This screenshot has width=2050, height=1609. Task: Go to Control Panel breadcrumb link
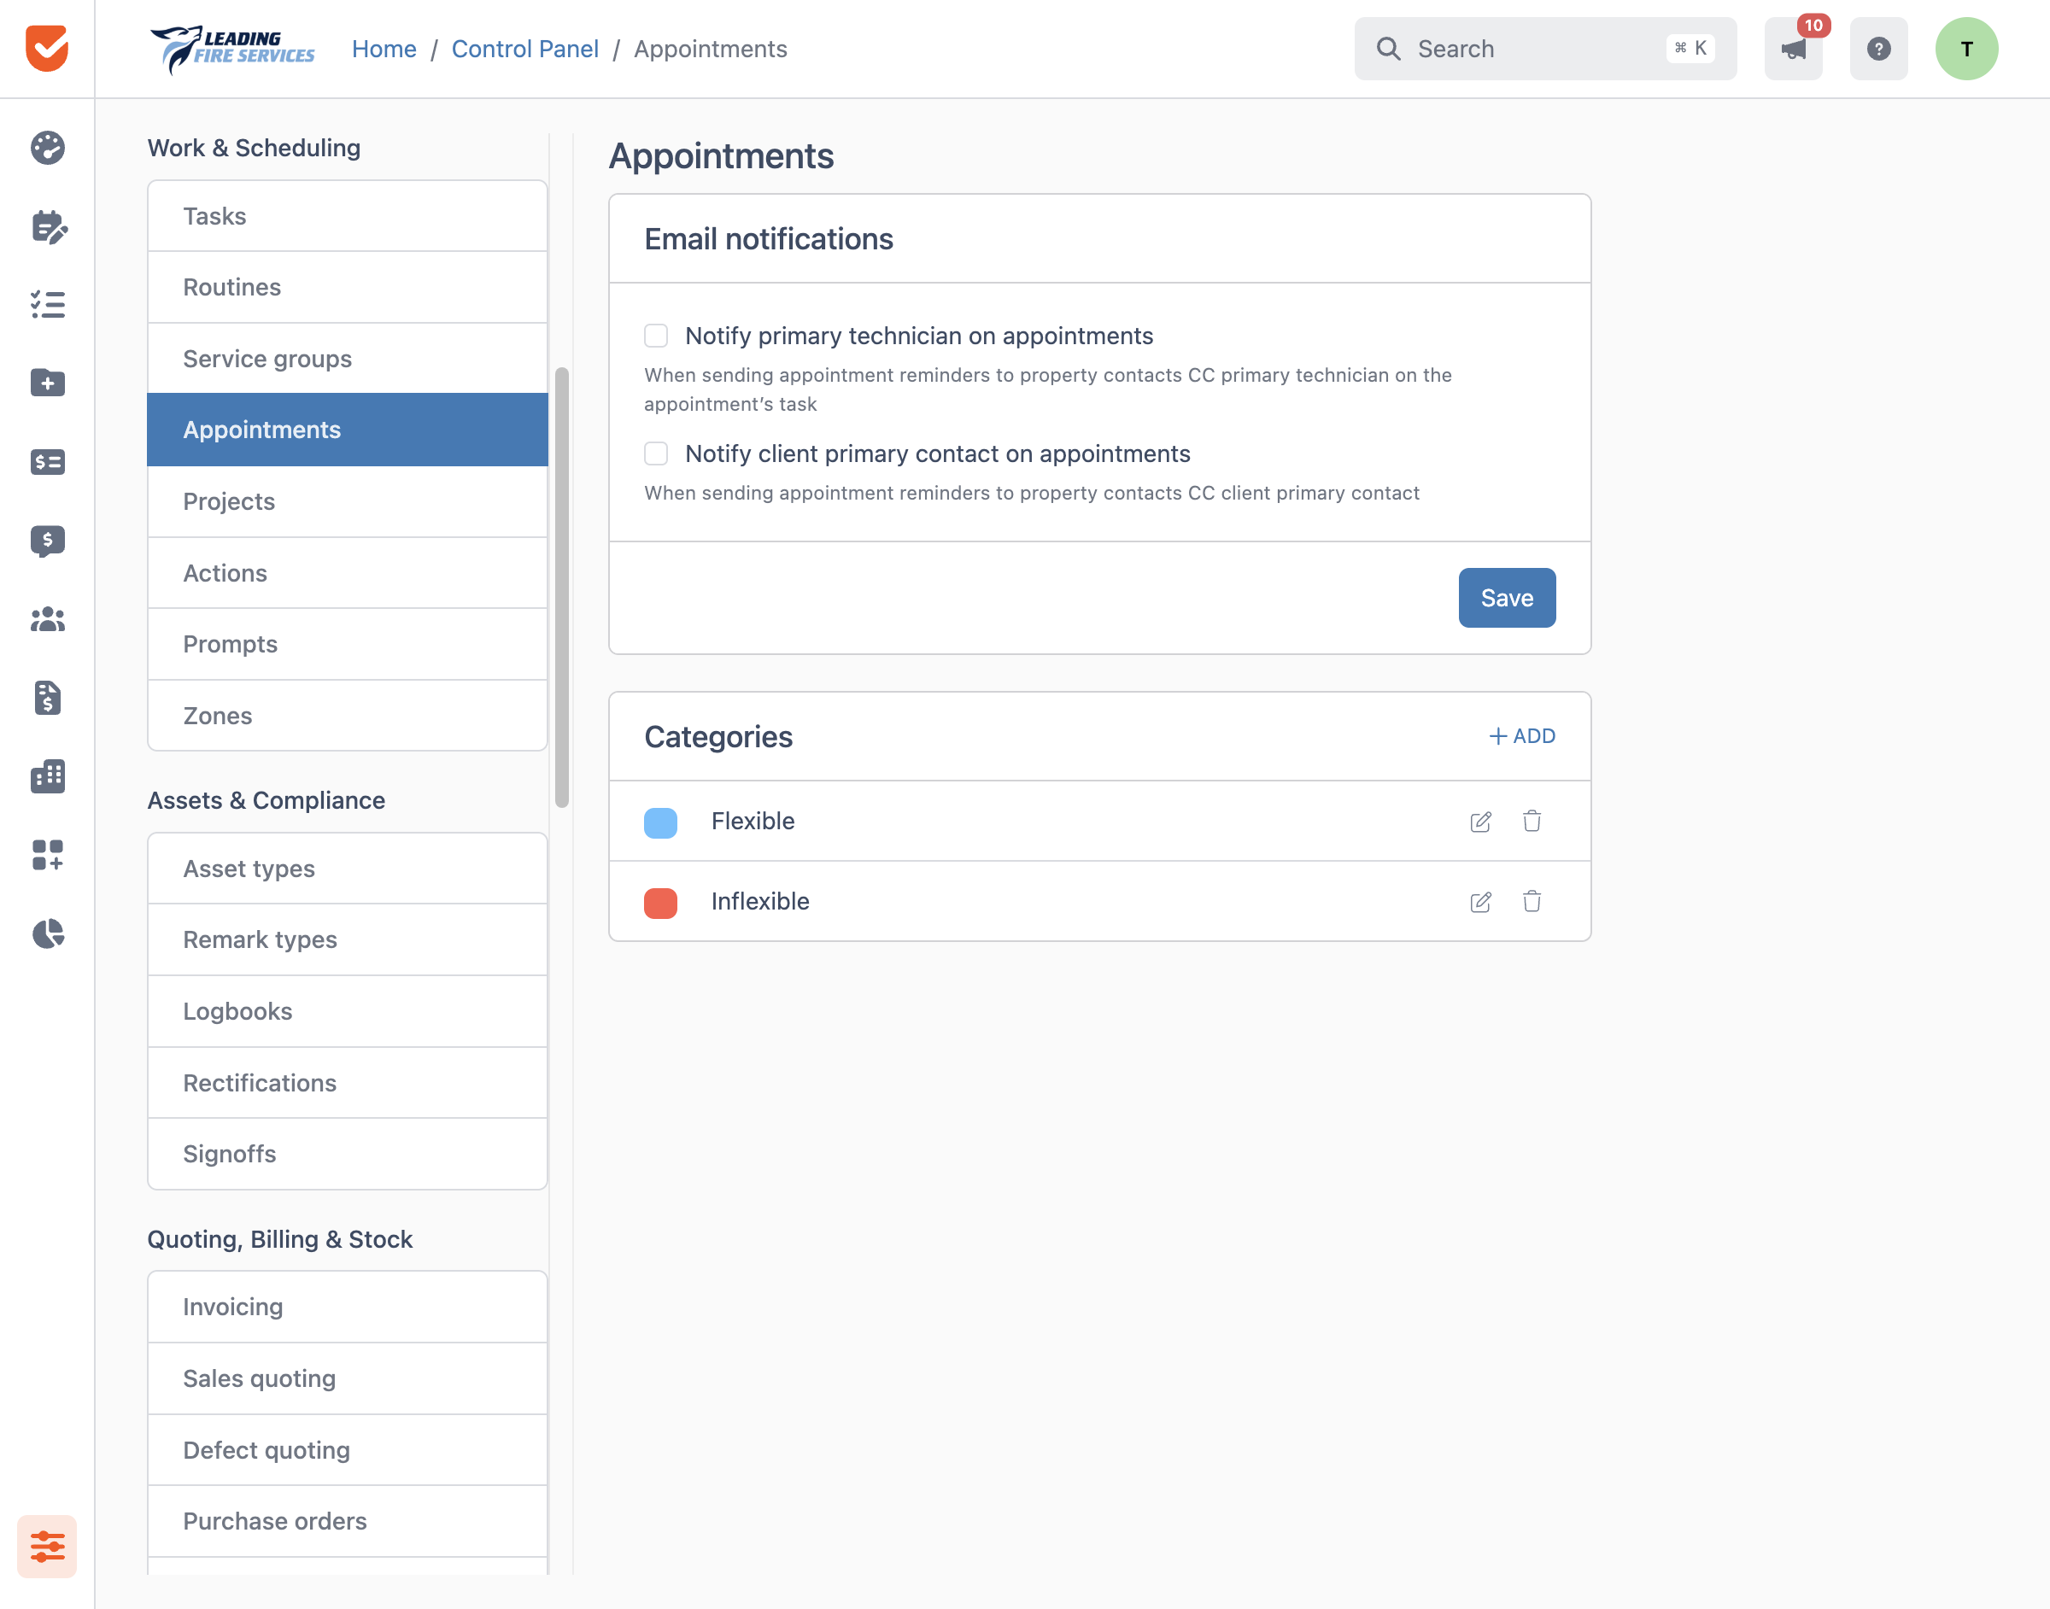click(x=524, y=49)
